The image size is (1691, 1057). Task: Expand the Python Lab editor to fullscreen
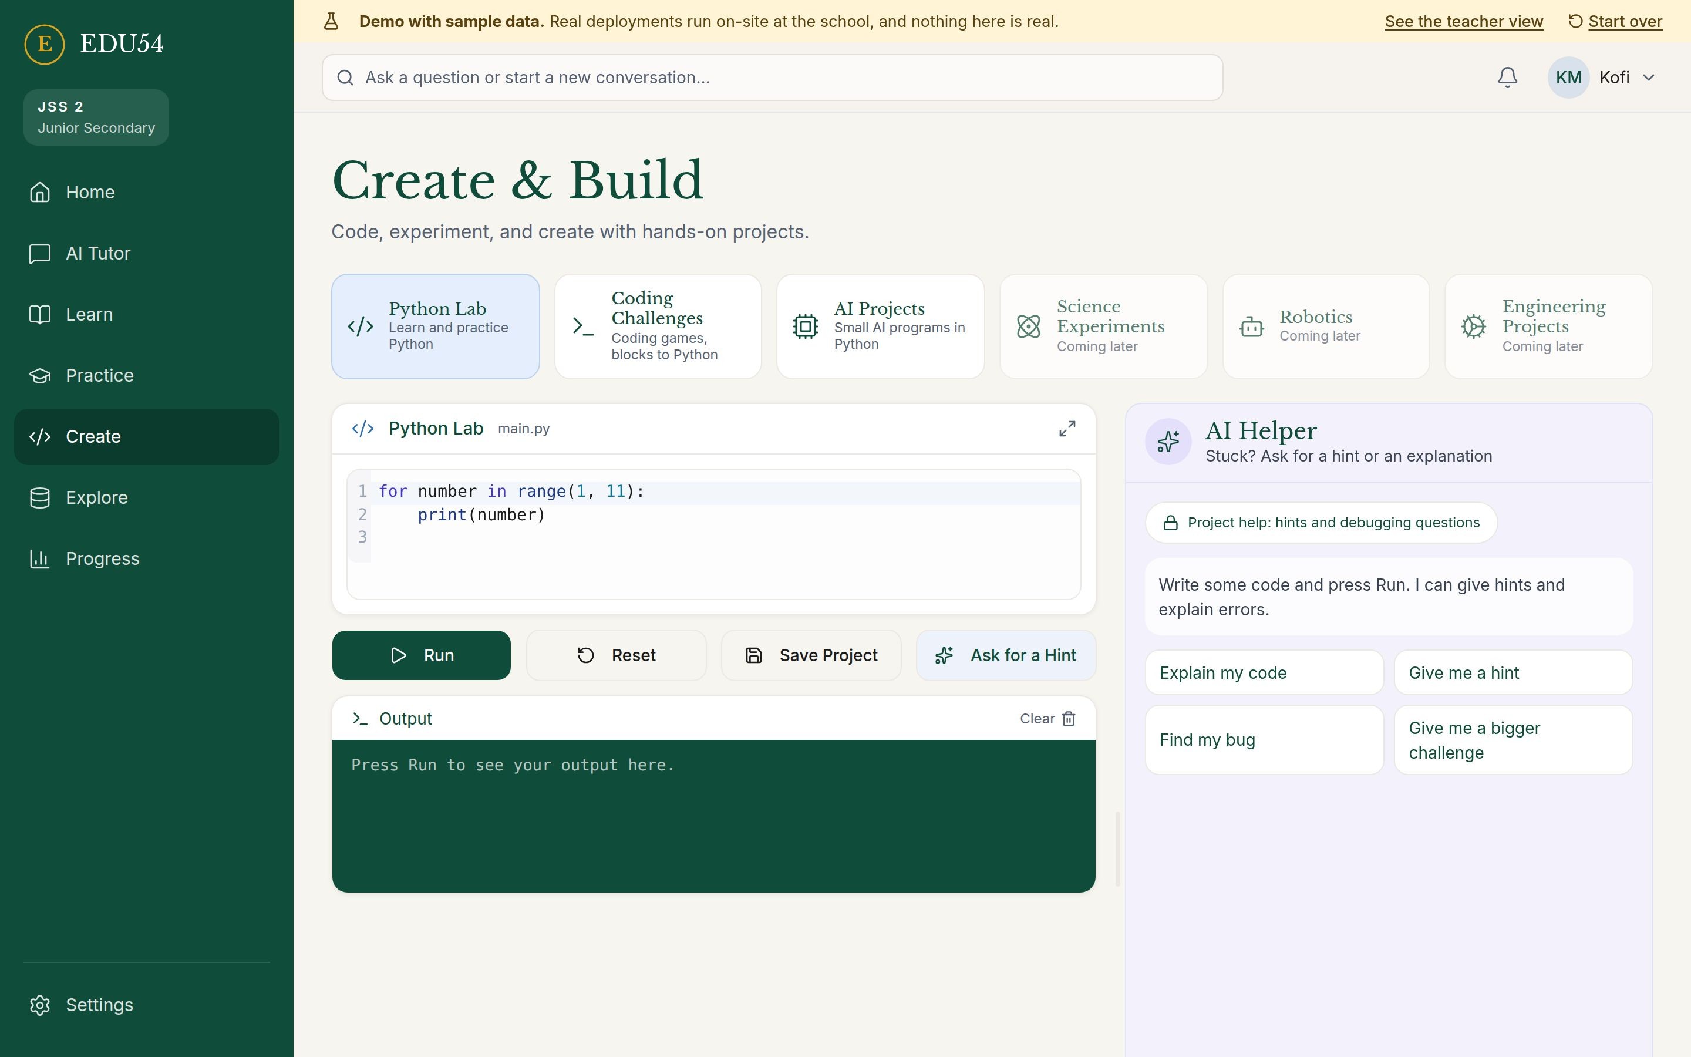1066,429
